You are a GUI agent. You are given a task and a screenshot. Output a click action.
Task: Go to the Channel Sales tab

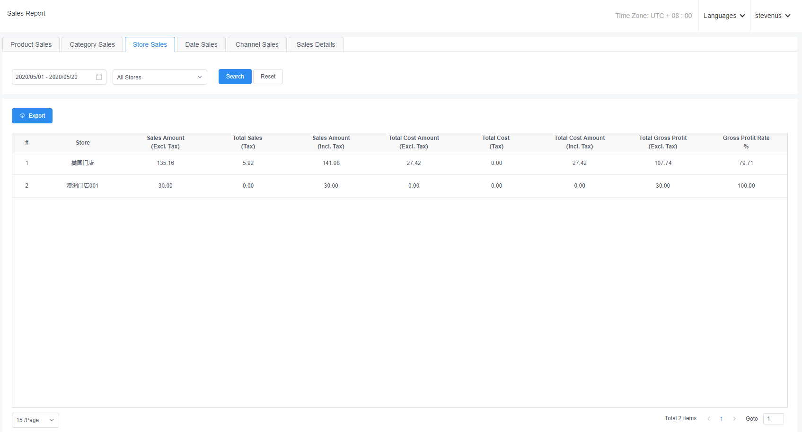pyautogui.click(x=257, y=44)
